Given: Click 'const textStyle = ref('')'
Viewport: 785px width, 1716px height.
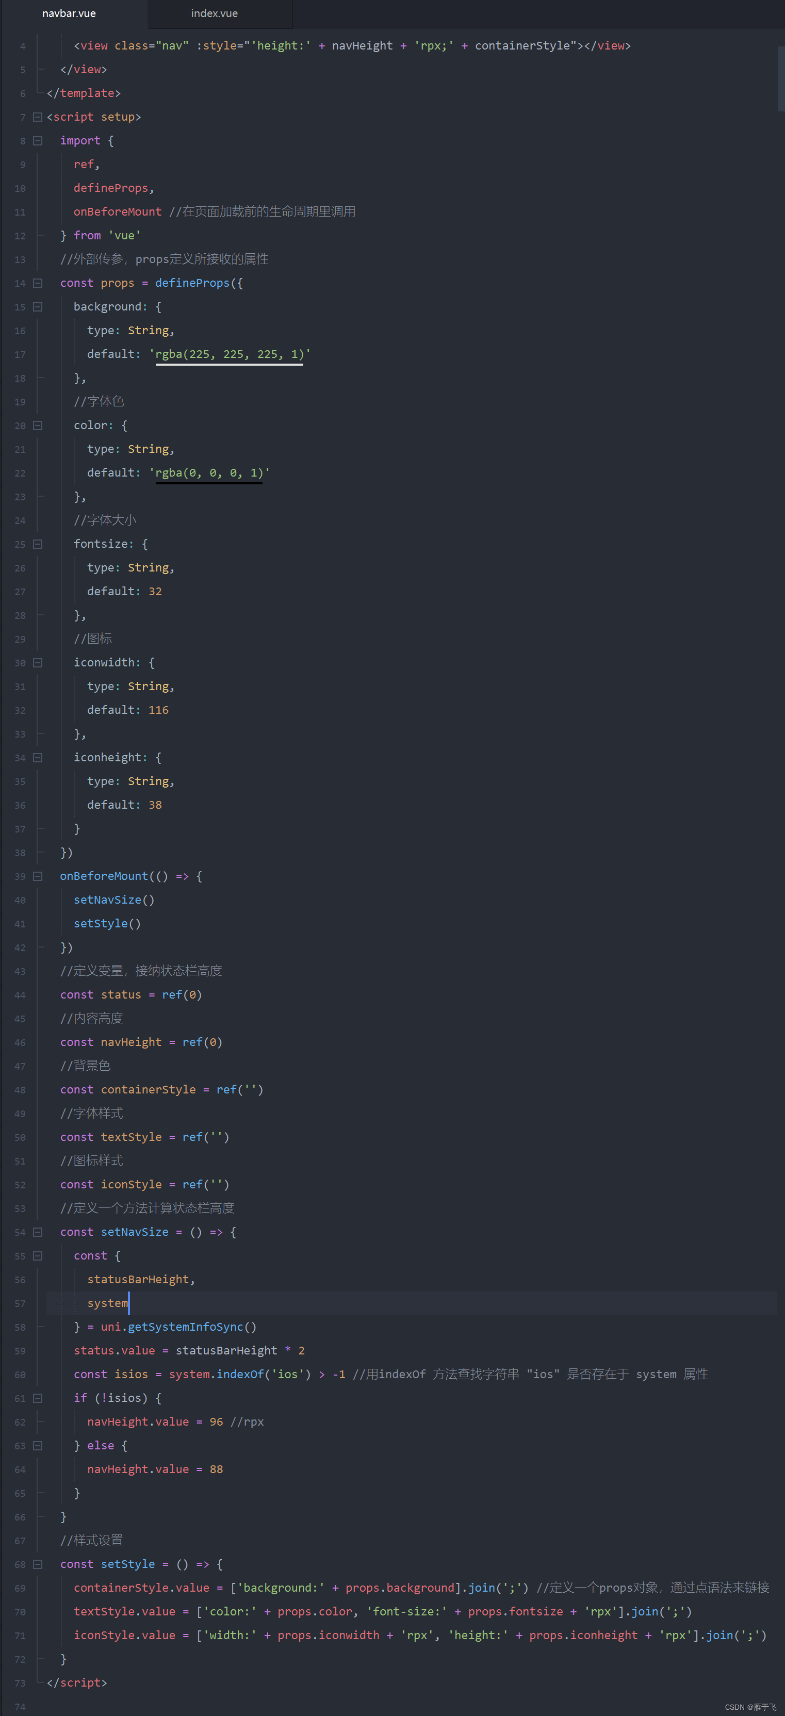Looking at the screenshot, I should [144, 1137].
